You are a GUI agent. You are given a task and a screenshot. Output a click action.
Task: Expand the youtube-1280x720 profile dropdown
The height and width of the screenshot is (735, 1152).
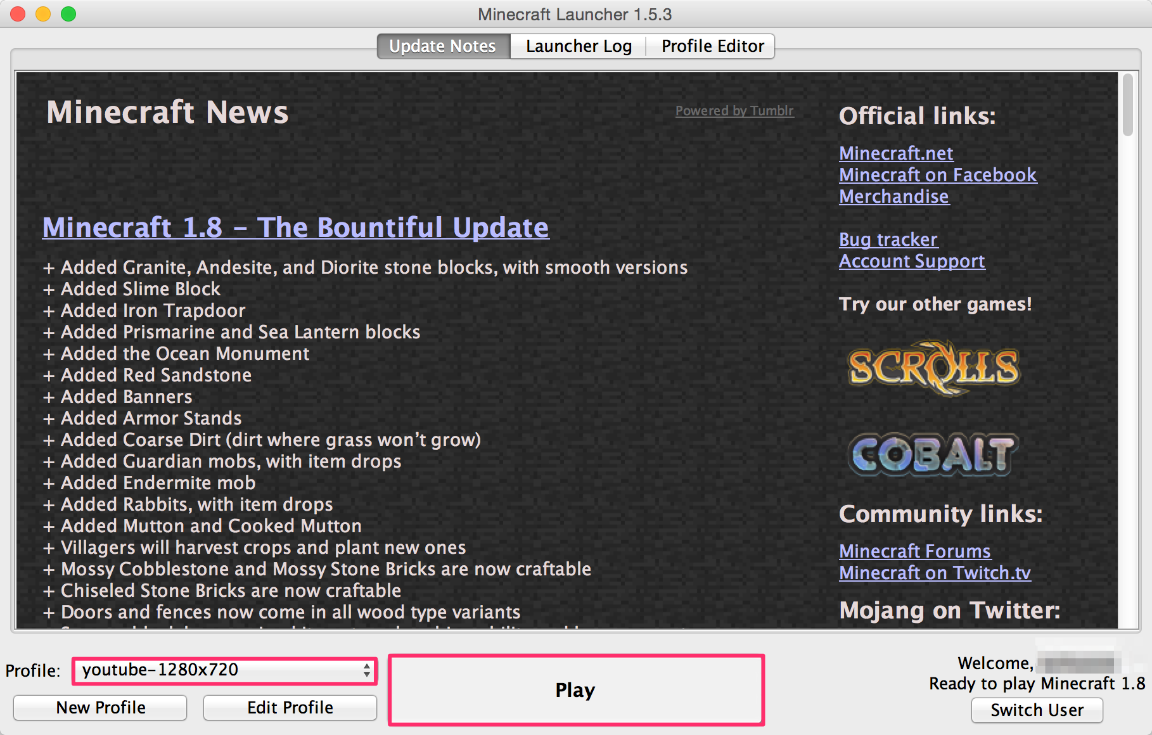tap(225, 670)
